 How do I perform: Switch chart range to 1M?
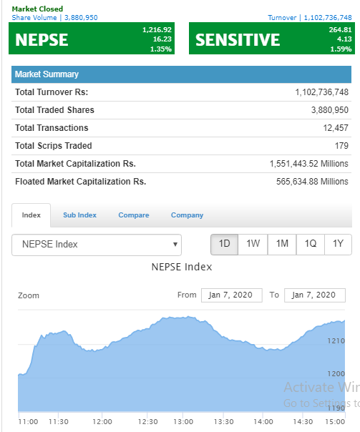(x=282, y=245)
